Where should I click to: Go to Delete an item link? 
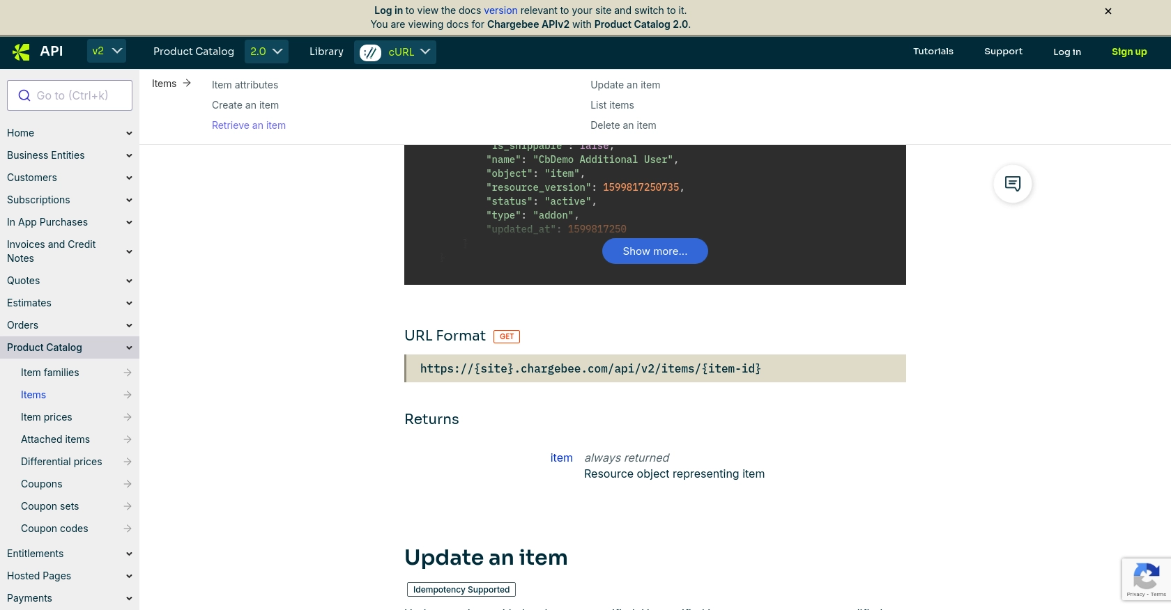pos(624,125)
